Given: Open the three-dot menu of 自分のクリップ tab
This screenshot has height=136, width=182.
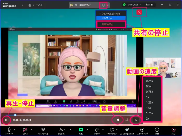Looking at the screenshot, I should [103, 5].
